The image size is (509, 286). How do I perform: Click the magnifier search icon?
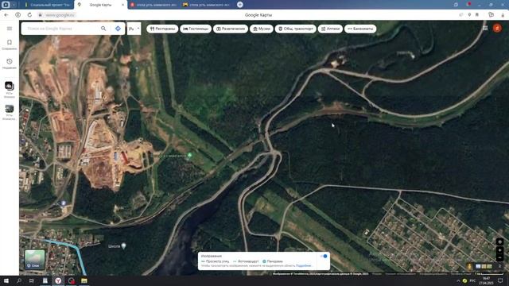(x=103, y=29)
